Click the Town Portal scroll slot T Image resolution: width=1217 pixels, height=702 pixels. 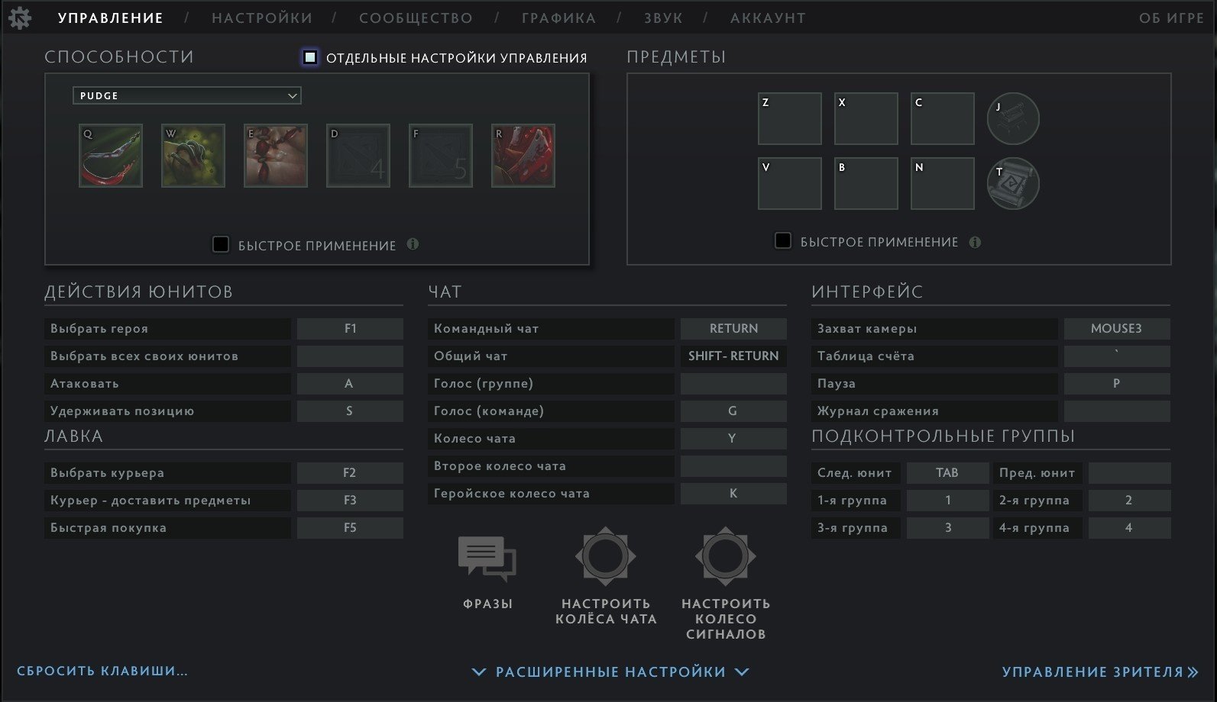click(1013, 183)
